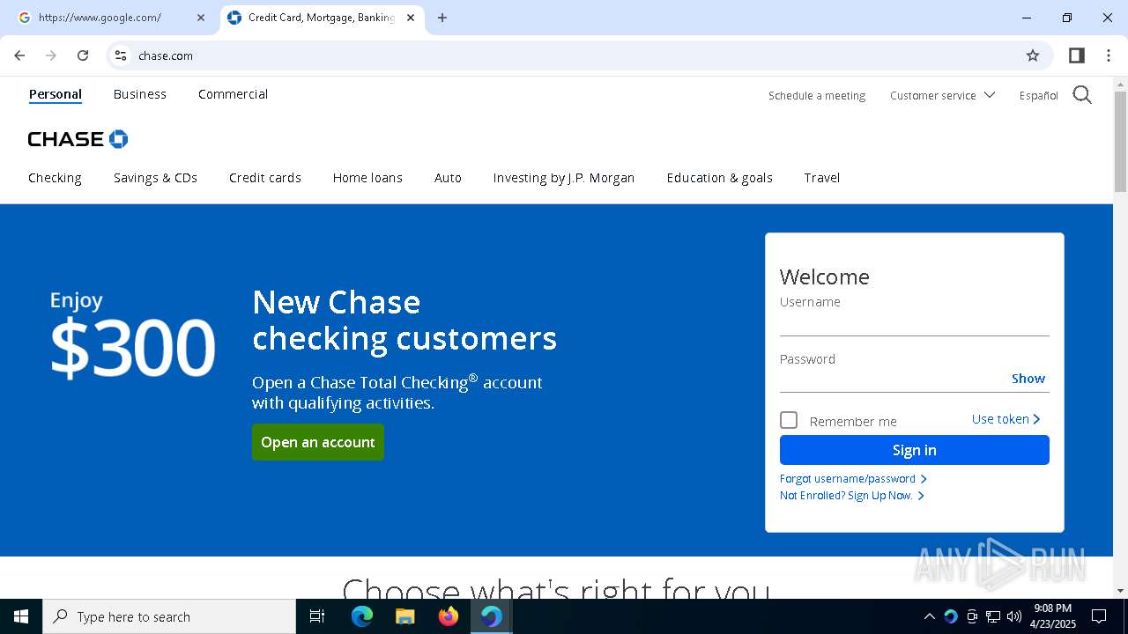Screen dimensions: 1128x634
Task: Open the Savings & CDs menu
Action: click(x=155, y=178)
